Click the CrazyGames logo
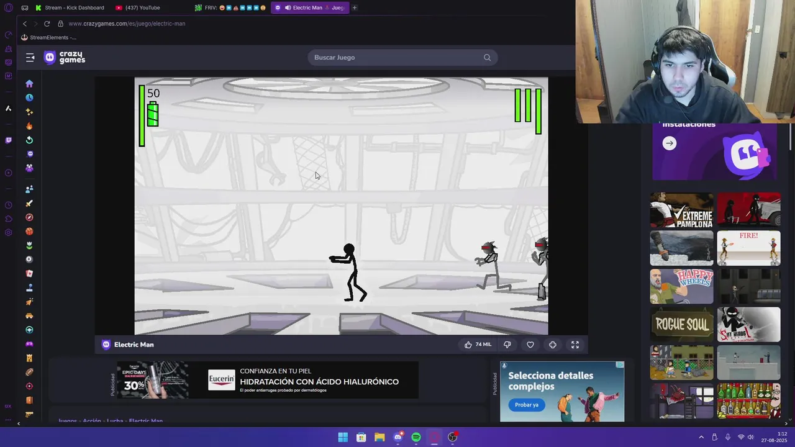The image size is (795, 447). [65, 58]
